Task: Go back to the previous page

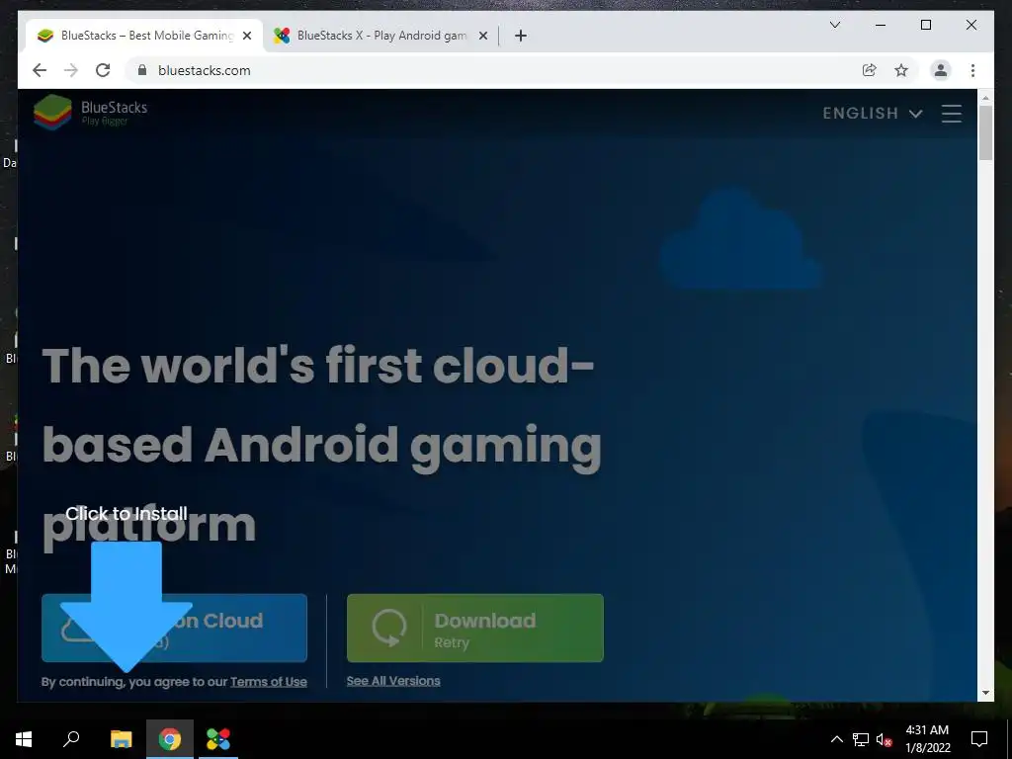Action: [x=40, y=70]
